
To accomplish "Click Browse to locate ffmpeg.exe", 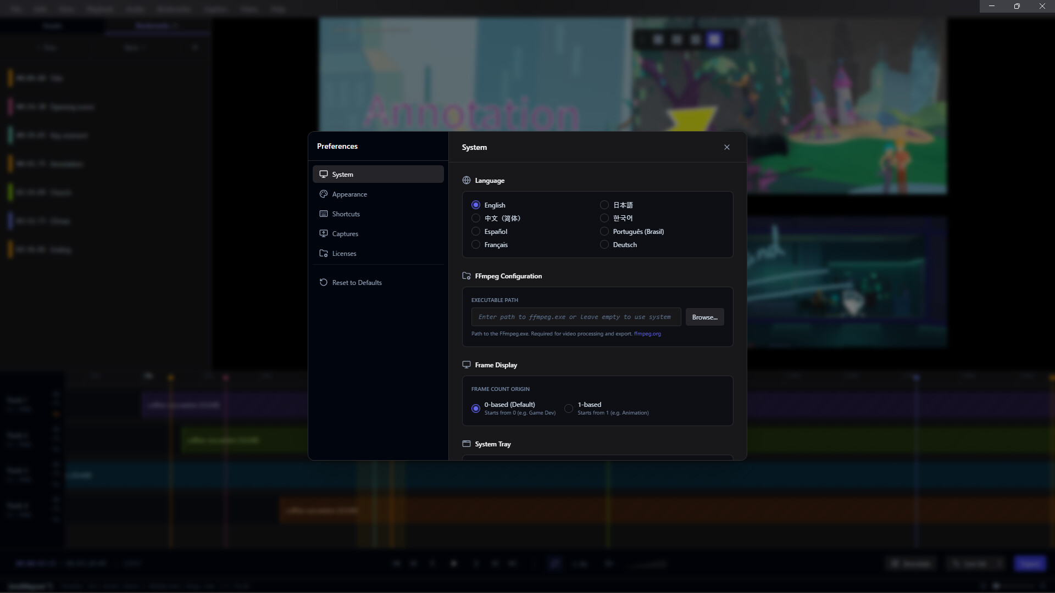I will 704,317.
